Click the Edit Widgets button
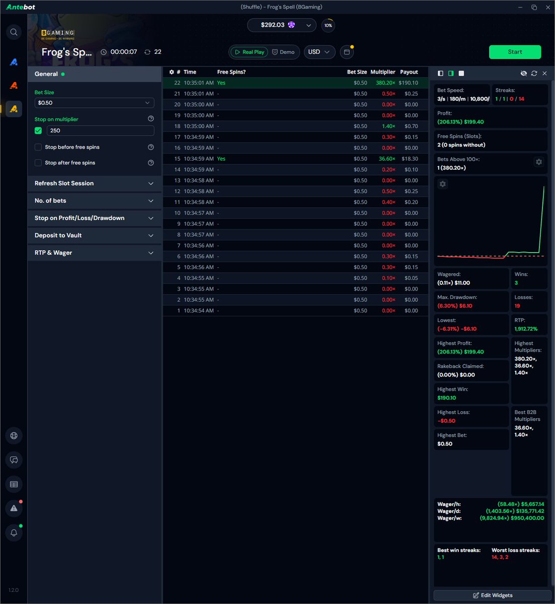 pyautogui.click(x=493, y=595)
